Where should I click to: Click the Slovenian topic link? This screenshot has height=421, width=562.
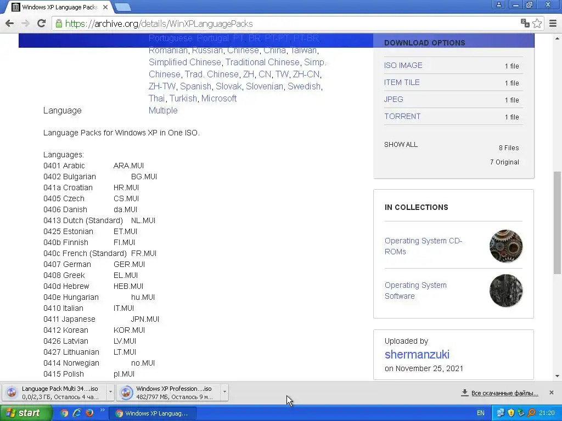pyautogui.click(x=265, y=86)
